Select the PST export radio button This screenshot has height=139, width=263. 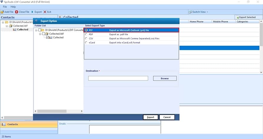point(86,30)
